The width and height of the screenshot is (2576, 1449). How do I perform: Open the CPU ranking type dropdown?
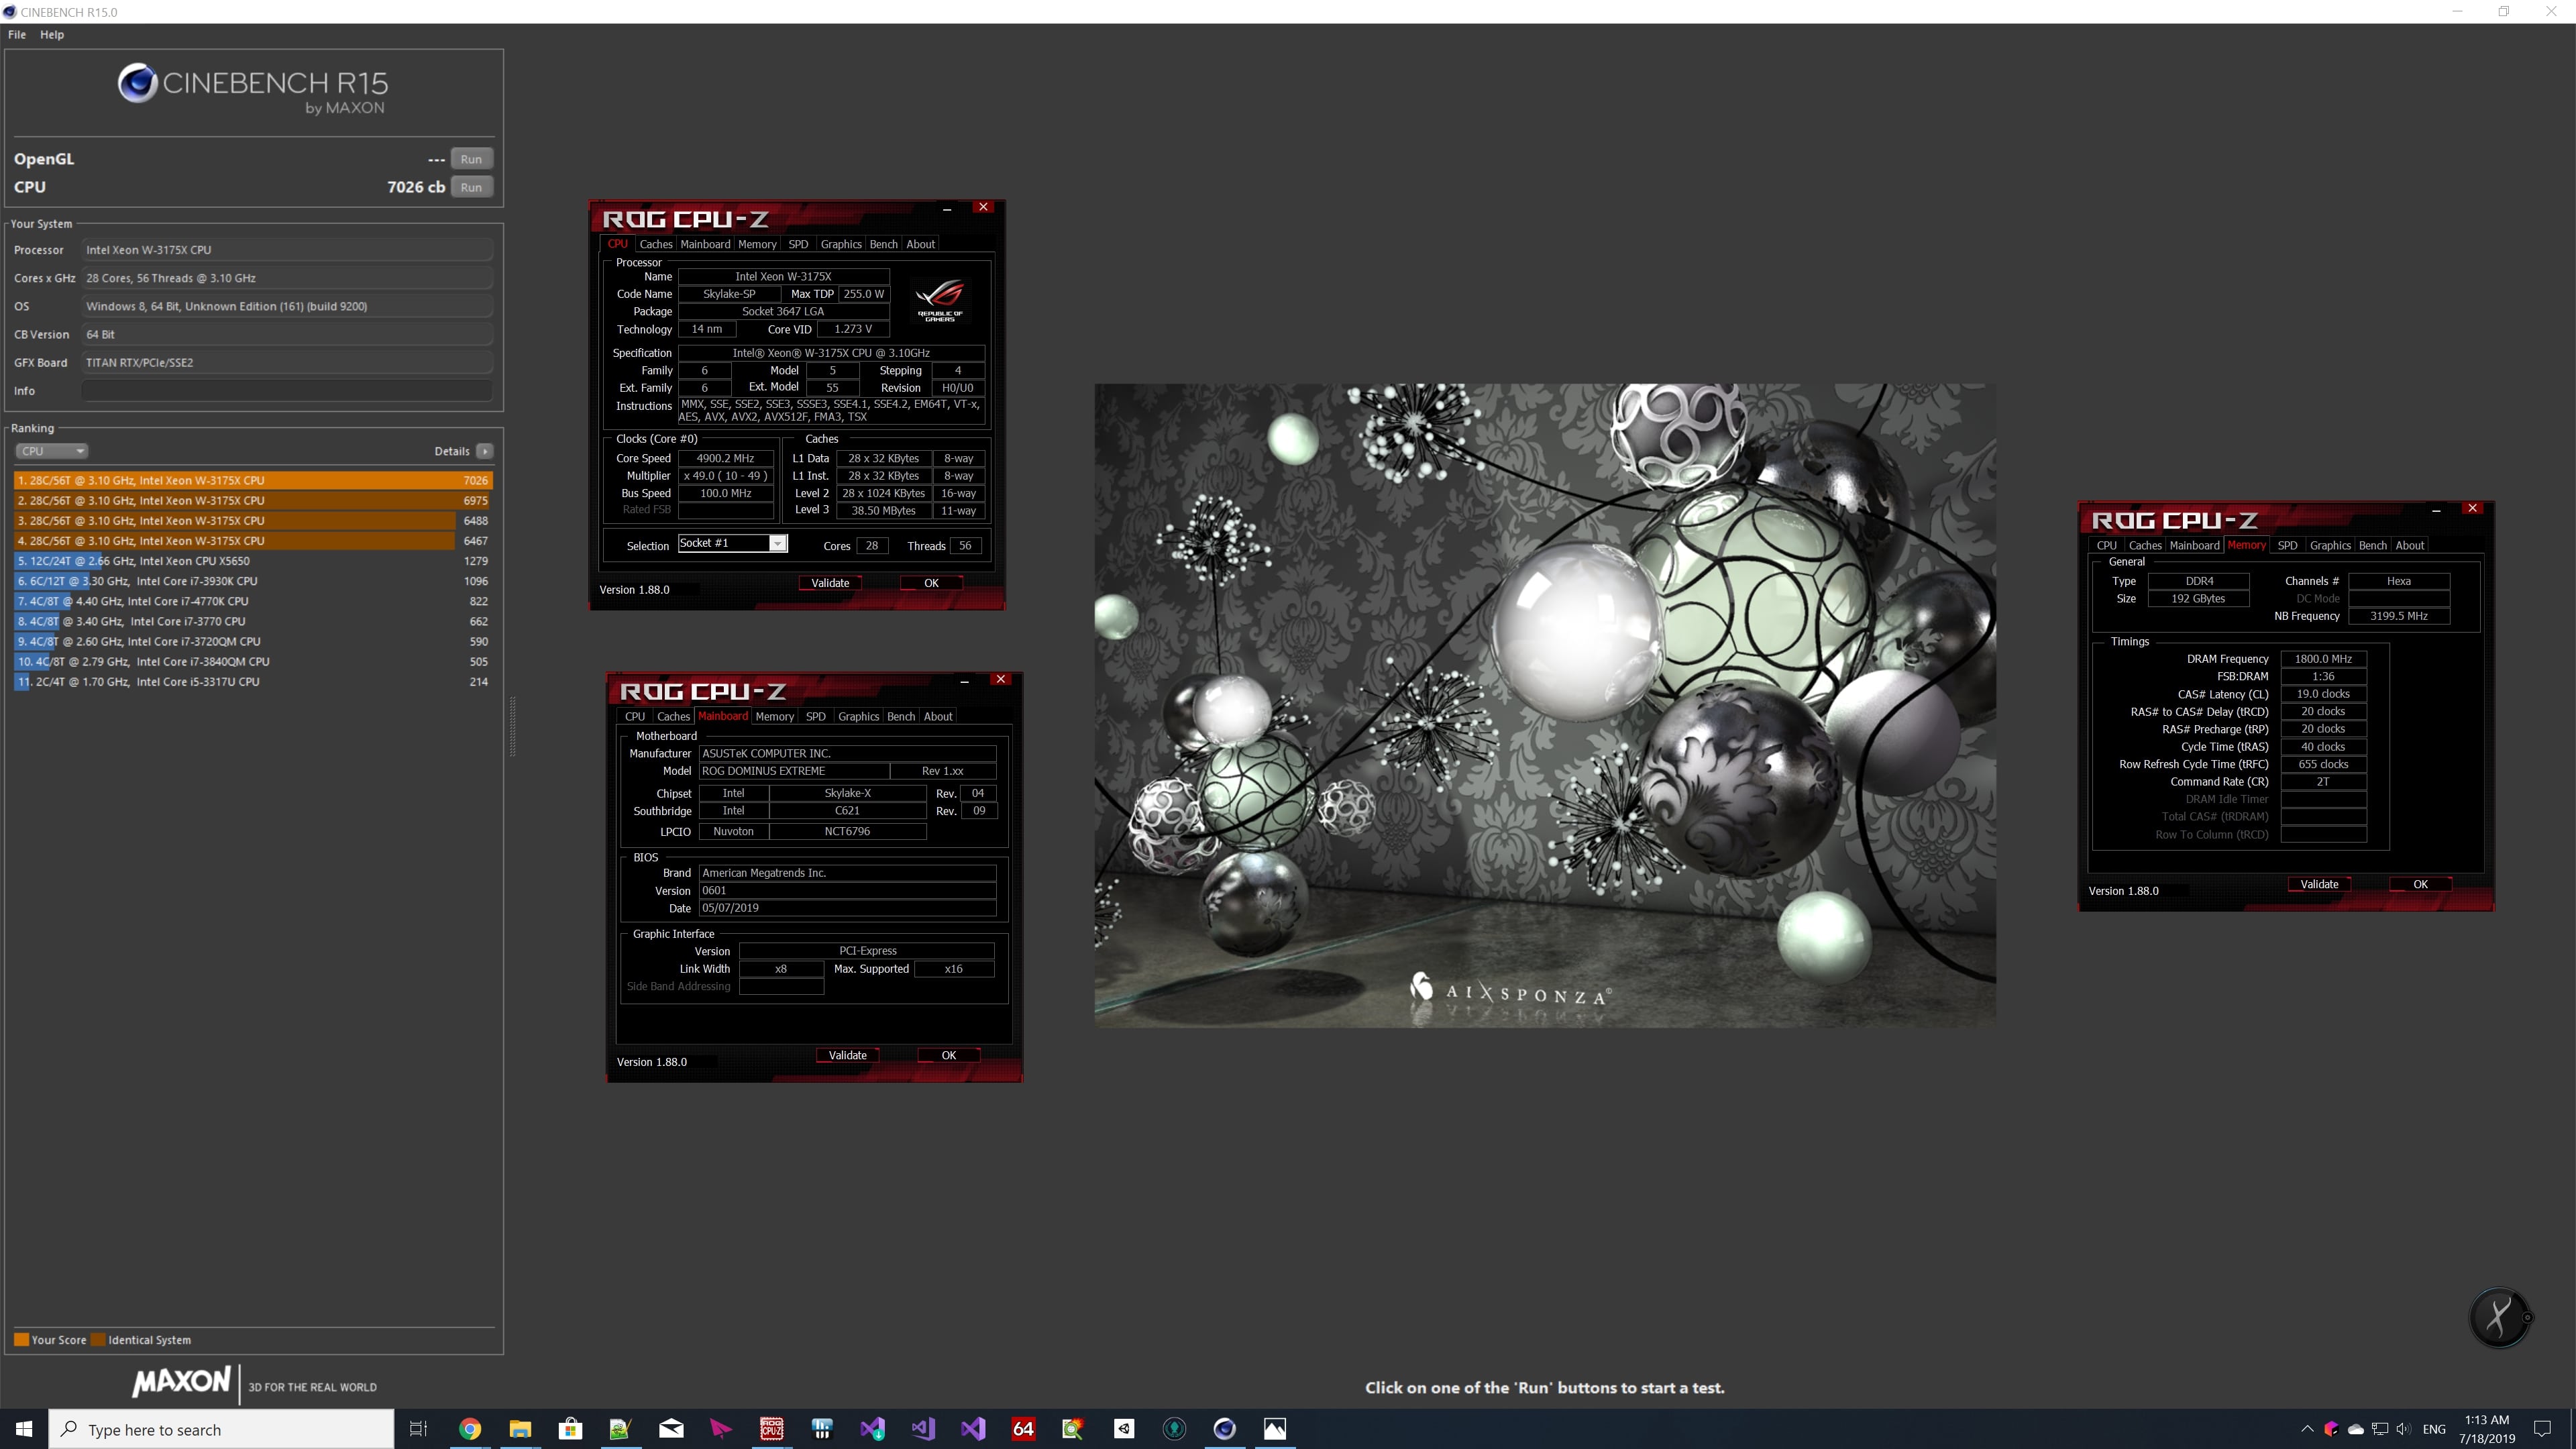pos(52,451)
